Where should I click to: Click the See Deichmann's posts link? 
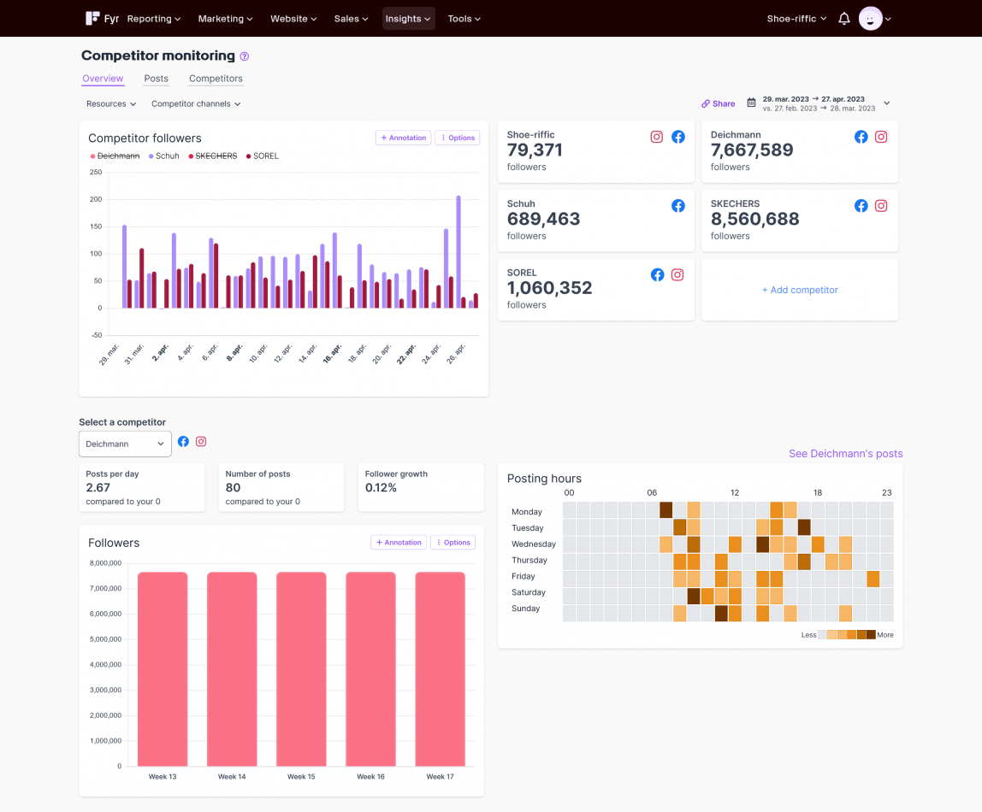(845, 453)
